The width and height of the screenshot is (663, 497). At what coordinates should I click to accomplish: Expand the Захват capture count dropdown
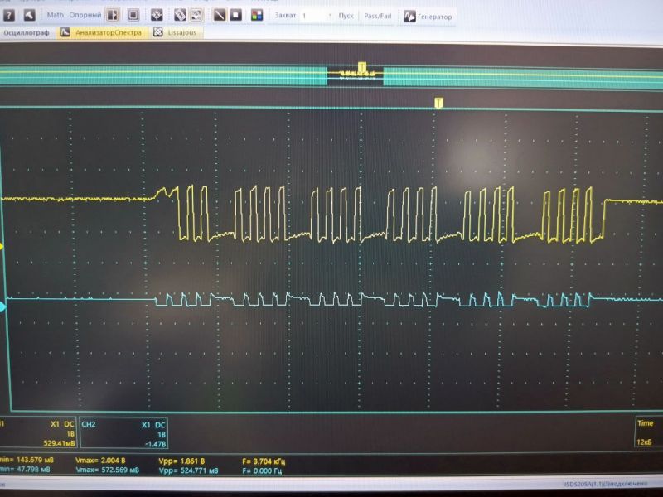click(x=331, y=16)
